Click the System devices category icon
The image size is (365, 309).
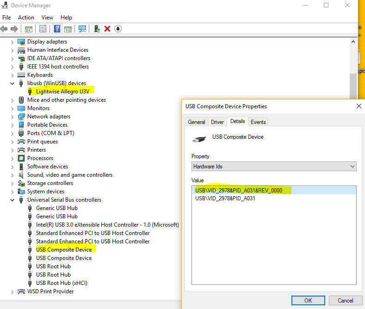[x=21, y=192]
